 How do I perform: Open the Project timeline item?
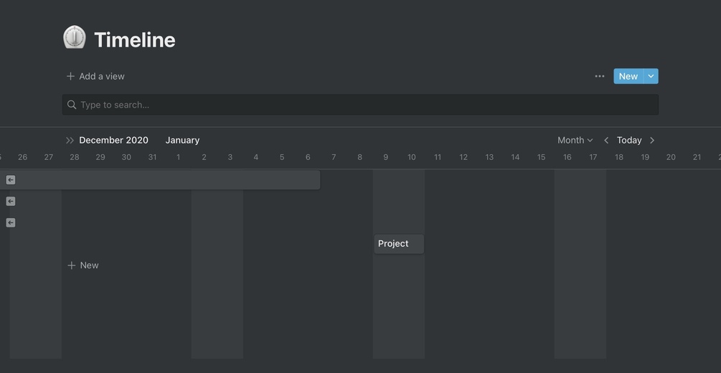click(398, 244)
